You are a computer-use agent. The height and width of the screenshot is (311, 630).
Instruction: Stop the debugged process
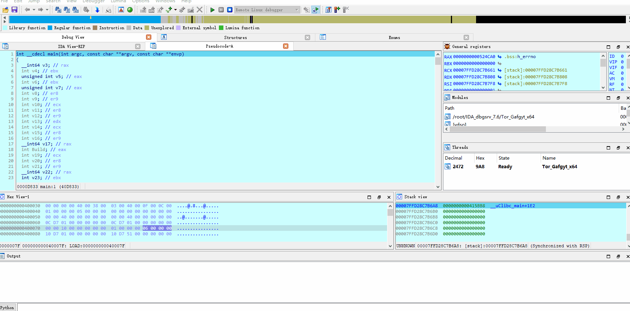(x=230, y=10)
